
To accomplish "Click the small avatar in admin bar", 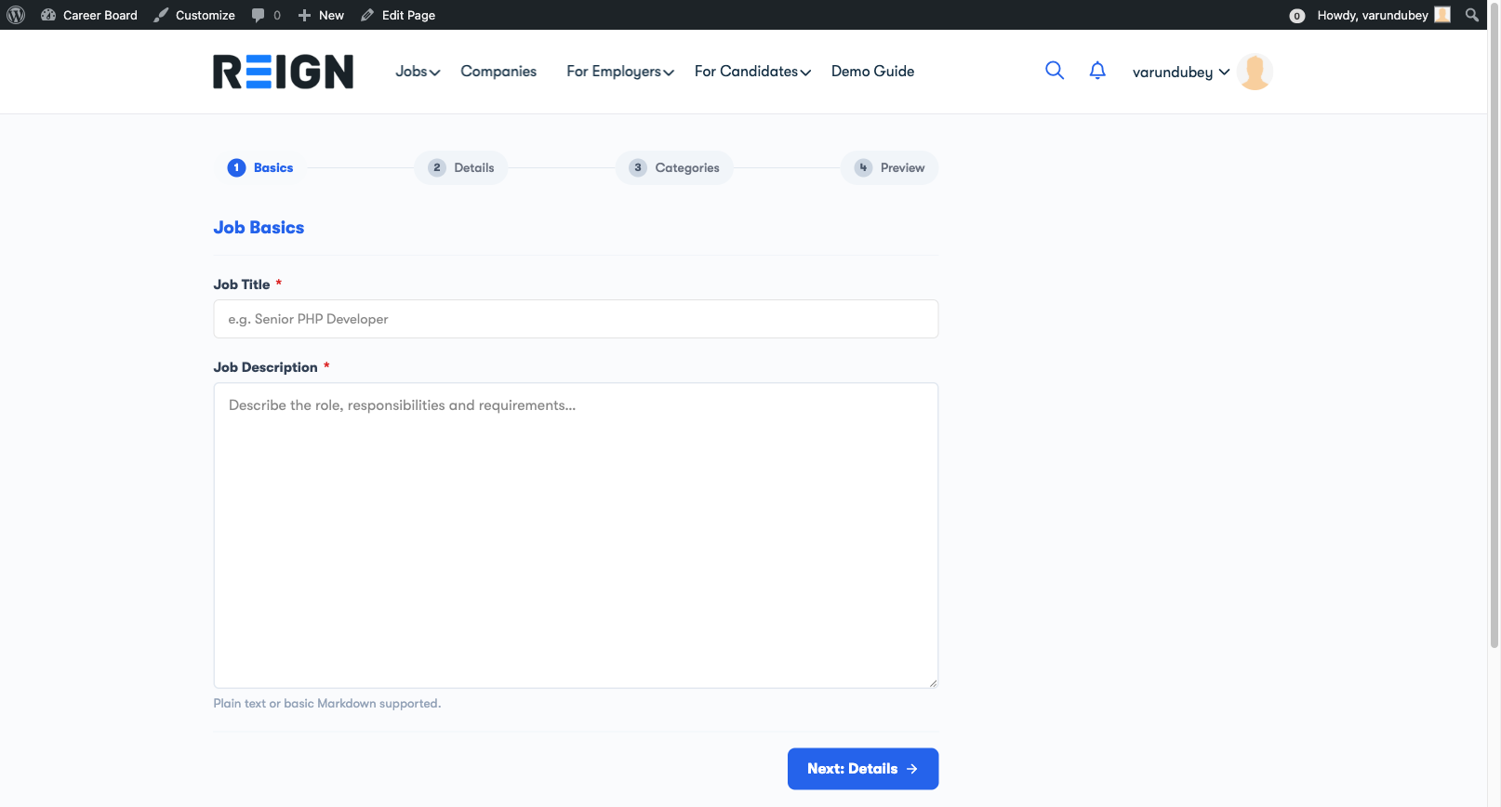I will tap(1442, 15).
